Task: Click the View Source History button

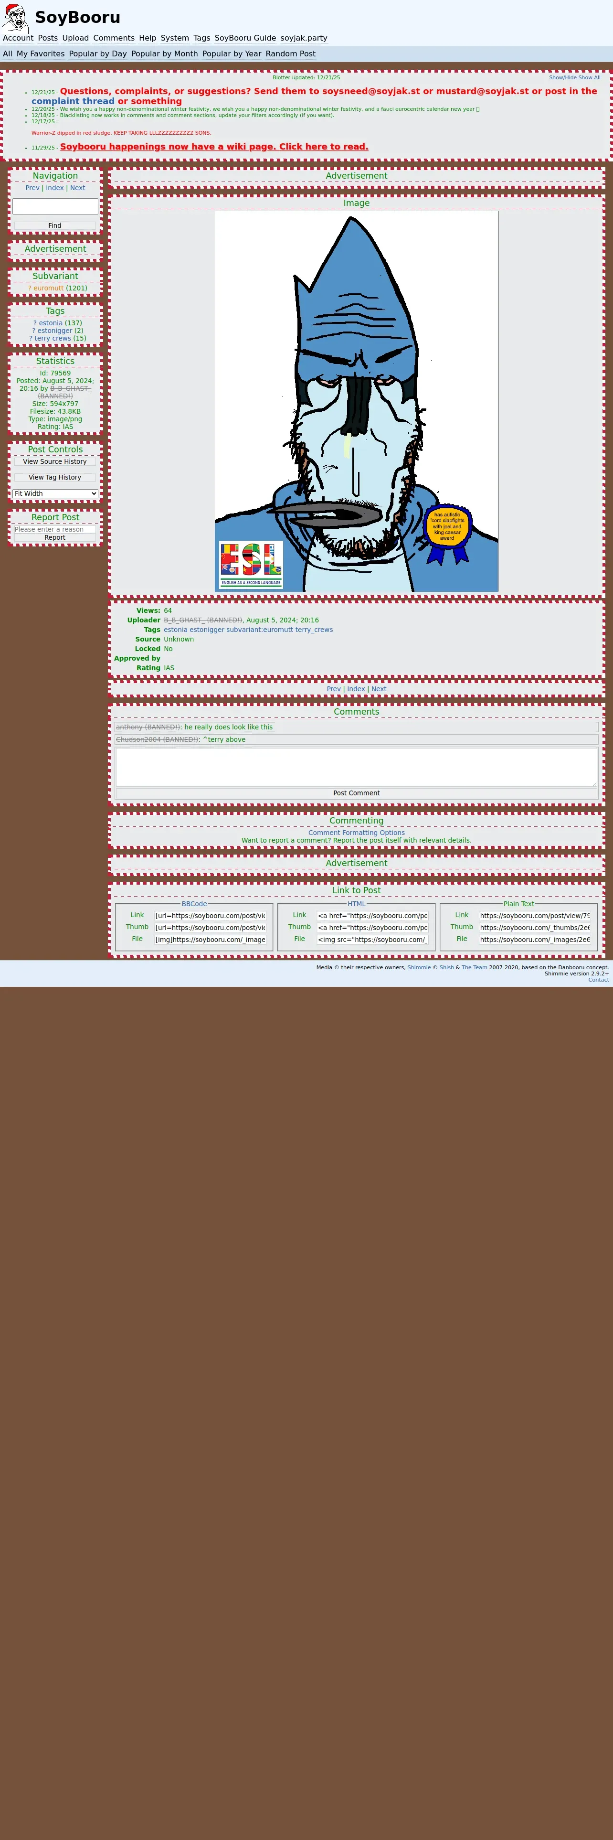Action: (55, 461)
